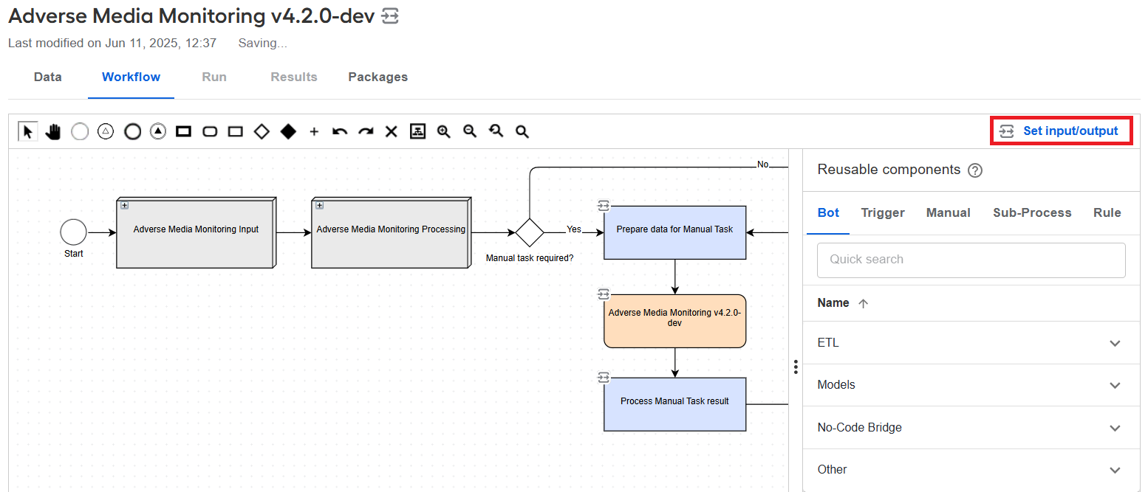1148x492 pixels.
Task: Redo the workflow change
Action: pyautogui.click(x=366, y=131)
